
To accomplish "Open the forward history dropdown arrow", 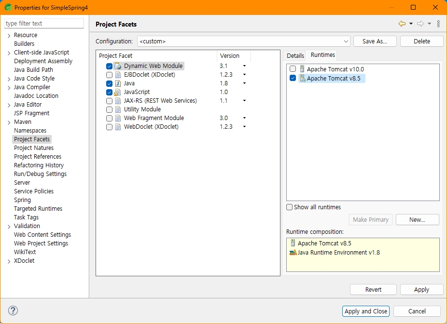I will [429, 24].
